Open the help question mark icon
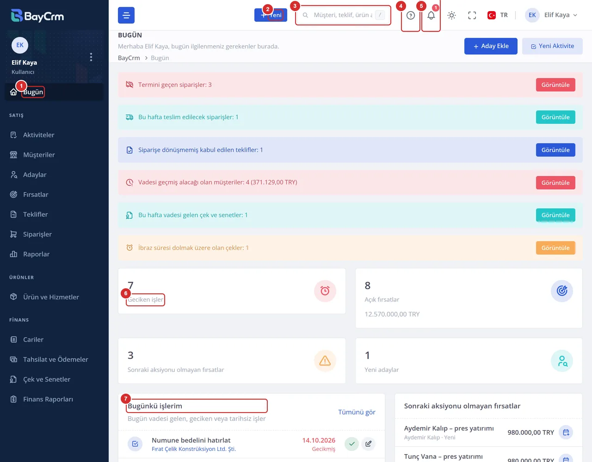Image resolution: width=592 pixels, height=462 pixels. [x=411, y=15]
